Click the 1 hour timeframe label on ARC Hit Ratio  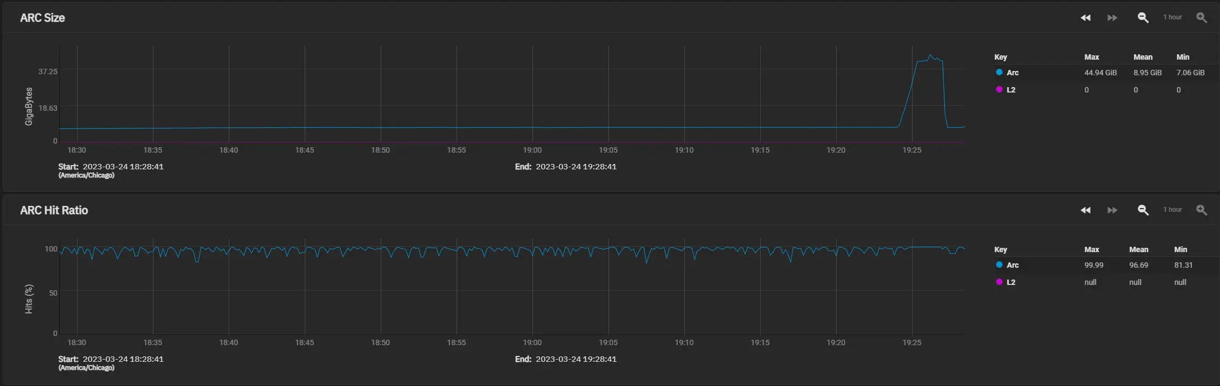click(x=1173, y=210)
